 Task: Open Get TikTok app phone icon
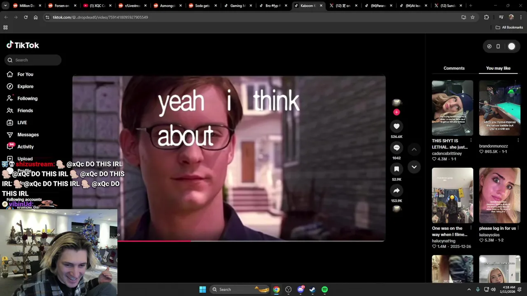click(498, 46)
